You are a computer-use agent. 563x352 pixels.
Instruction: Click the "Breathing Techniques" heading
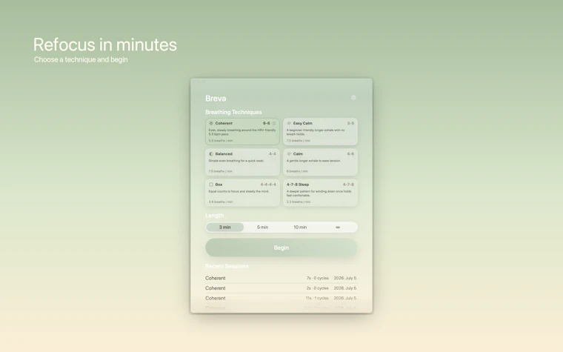pos(233,112)
